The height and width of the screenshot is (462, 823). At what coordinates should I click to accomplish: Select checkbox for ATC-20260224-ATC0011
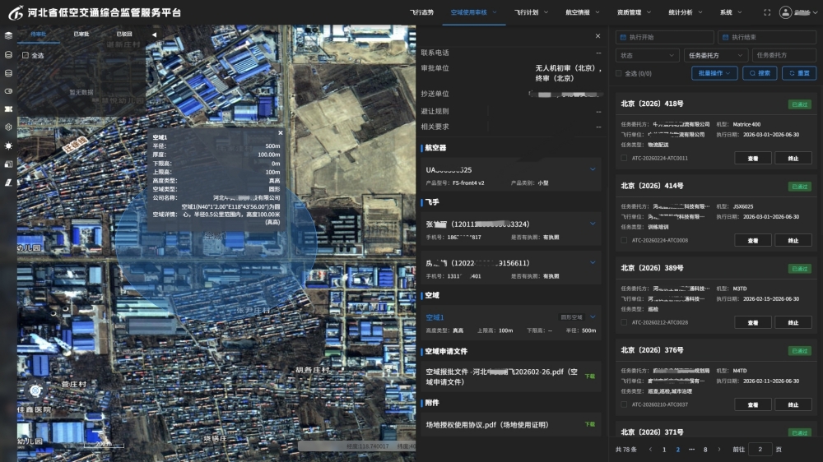(624, 158)
